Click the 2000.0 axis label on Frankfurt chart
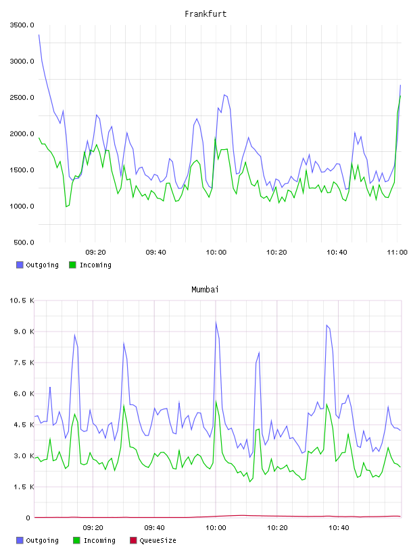411x551 pixels. 22,134
